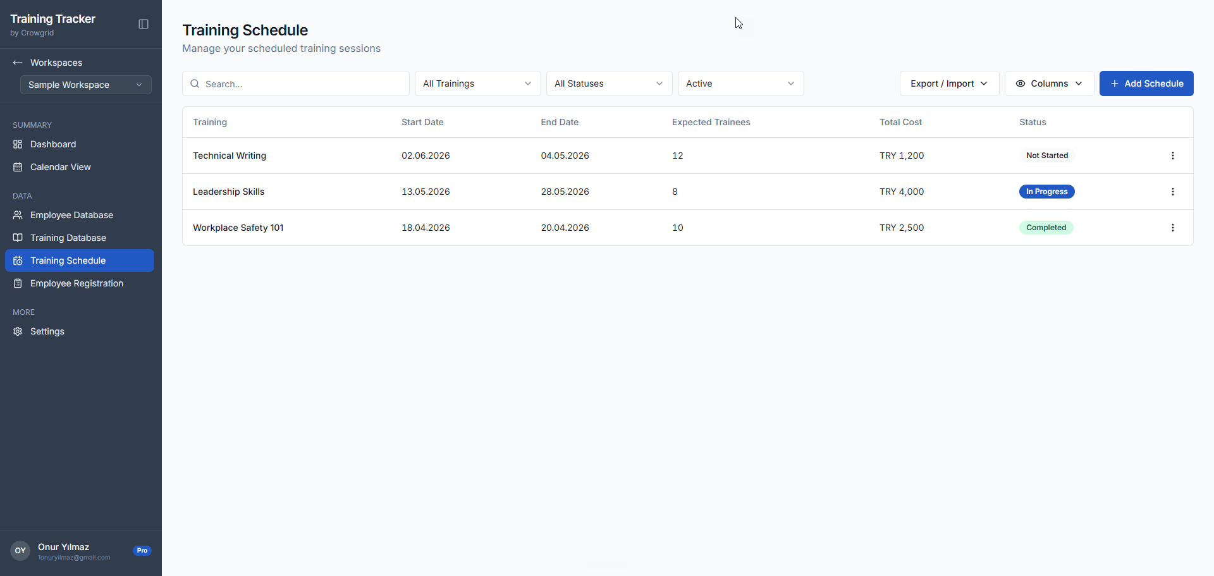Screen dimensions: 1214x576
Task: Click the Employee Database people icon
Action: tap(18, 215)
